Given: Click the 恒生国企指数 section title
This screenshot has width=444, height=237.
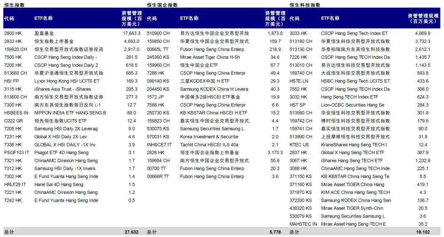Looking at the screenshot, I should (162, 5).
